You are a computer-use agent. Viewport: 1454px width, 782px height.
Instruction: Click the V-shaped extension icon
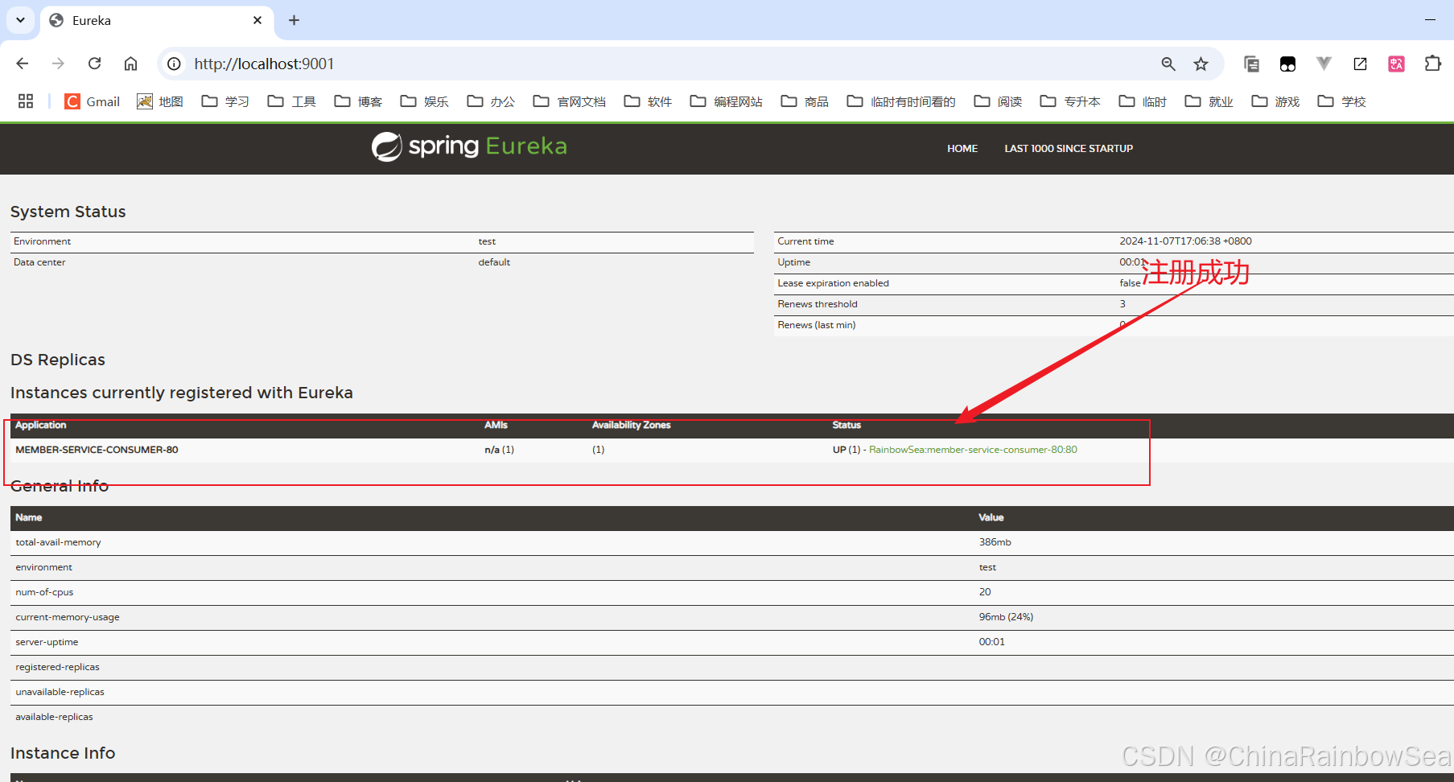point(1324,64)
